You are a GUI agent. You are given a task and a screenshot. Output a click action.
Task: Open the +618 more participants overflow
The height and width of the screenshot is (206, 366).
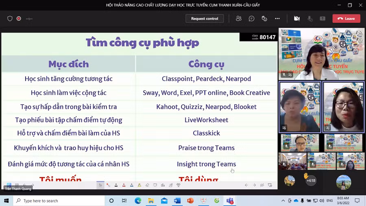point(311,180)
